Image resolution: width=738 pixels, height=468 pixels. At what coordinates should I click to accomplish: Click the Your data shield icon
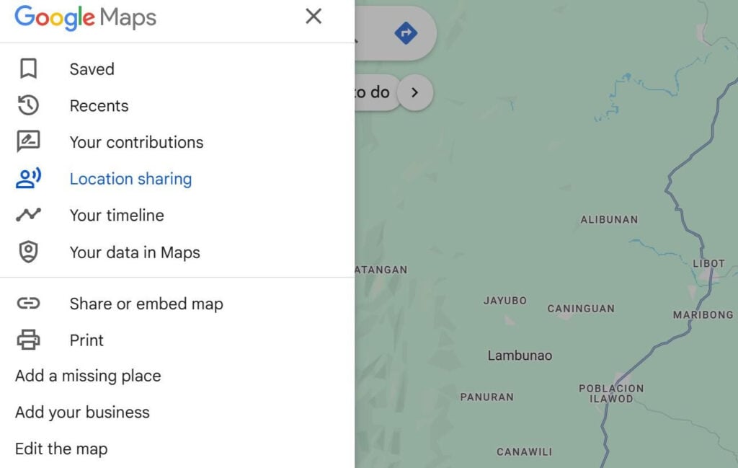click(28, 252)
